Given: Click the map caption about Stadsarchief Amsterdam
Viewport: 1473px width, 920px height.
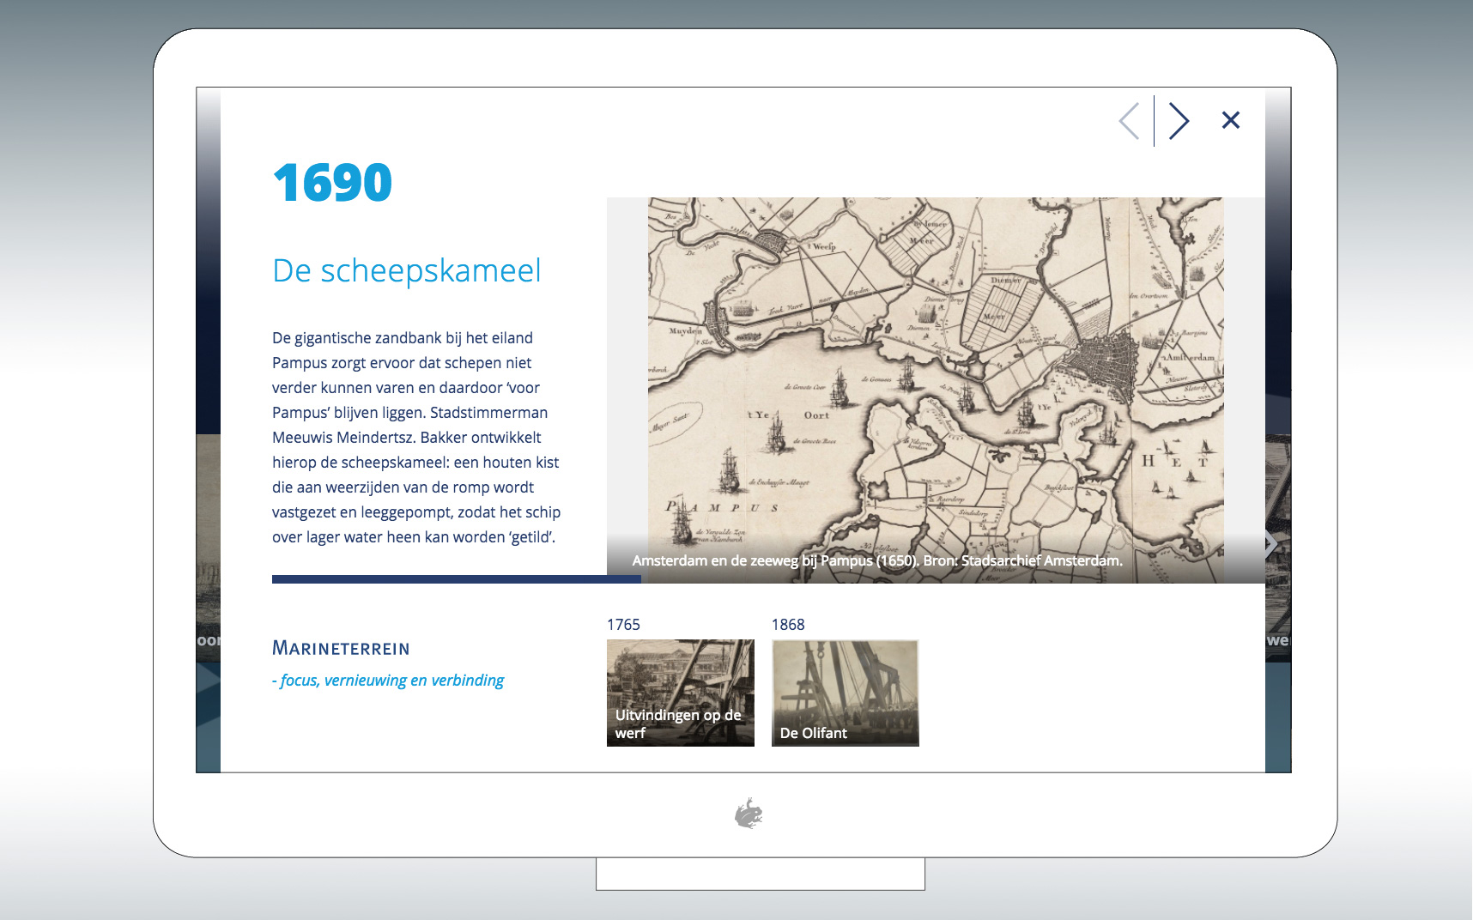Looking at the screenshot, I should click(877, 560).
